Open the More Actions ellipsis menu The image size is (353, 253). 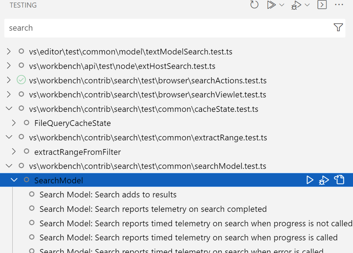coord(339,5)
